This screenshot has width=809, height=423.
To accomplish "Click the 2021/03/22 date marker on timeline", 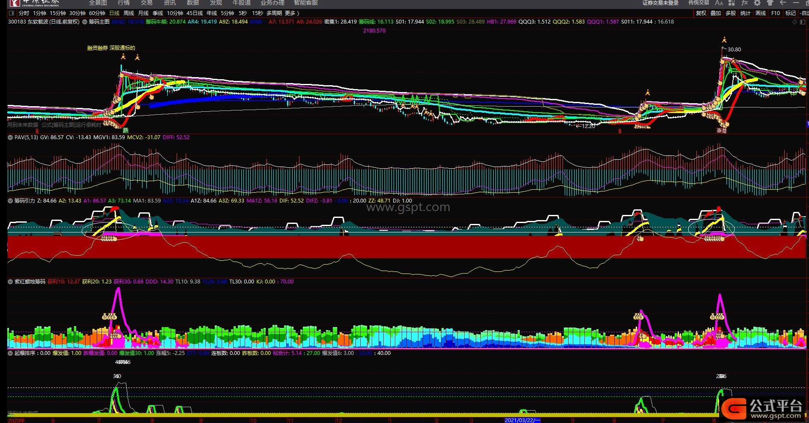I will [522, 420].
